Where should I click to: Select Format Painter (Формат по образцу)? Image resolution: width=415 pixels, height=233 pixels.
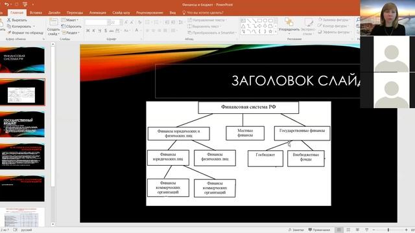tap(25, 33)
